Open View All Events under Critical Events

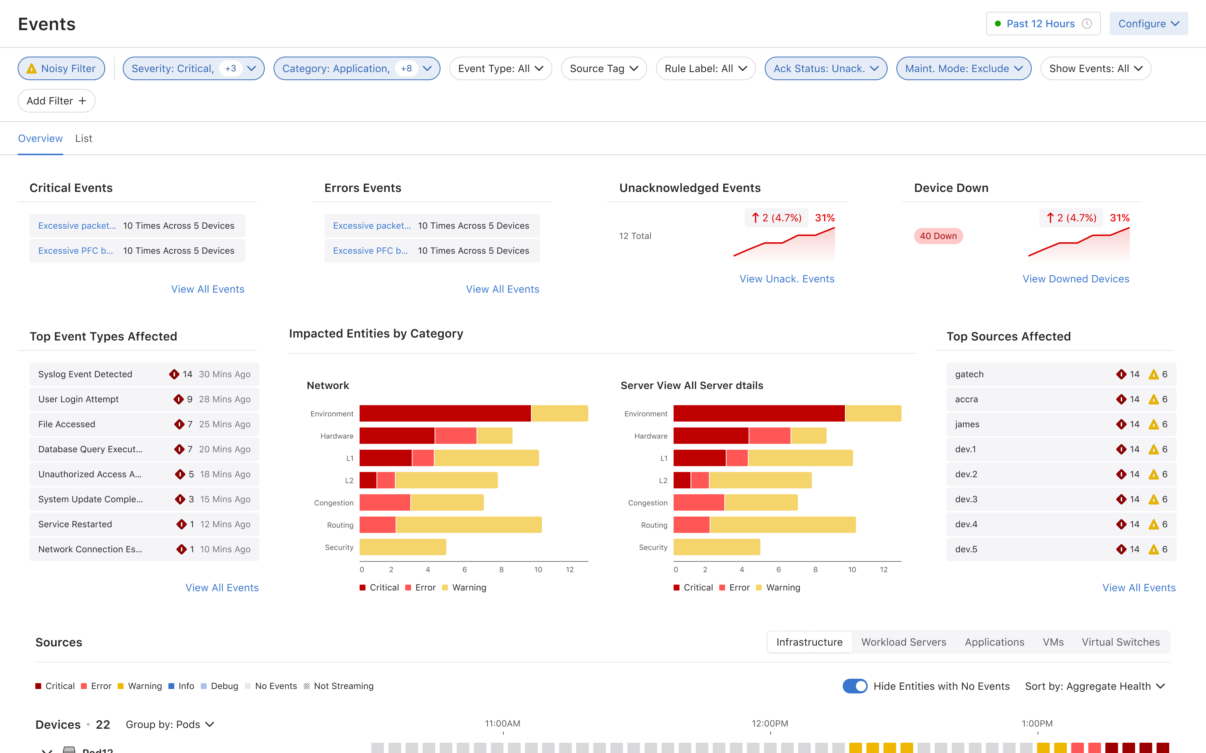tap(208, 289)
